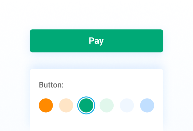Reselect the currently active green swatch
193x131 pixels.
click(x=86, y=105)
